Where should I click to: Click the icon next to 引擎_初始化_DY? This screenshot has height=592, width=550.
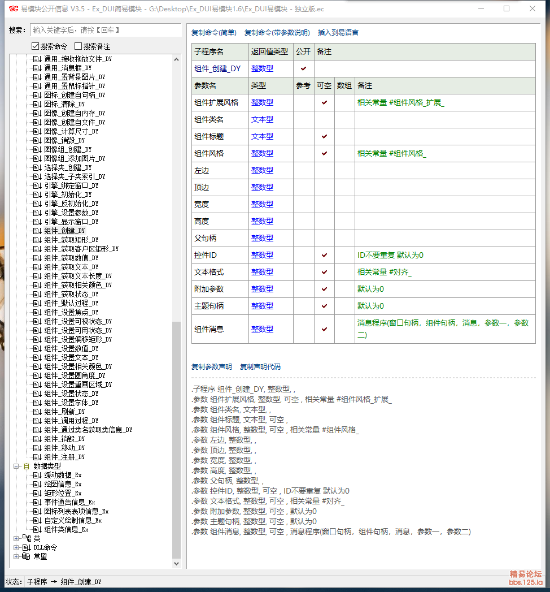pos(37,195)
